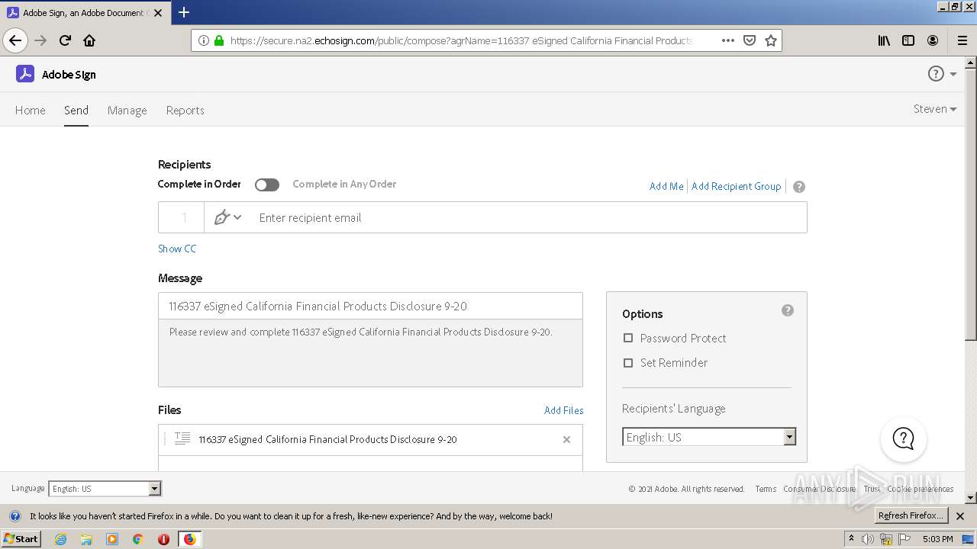Open footer Language English: US dropdown

[105, 489]
